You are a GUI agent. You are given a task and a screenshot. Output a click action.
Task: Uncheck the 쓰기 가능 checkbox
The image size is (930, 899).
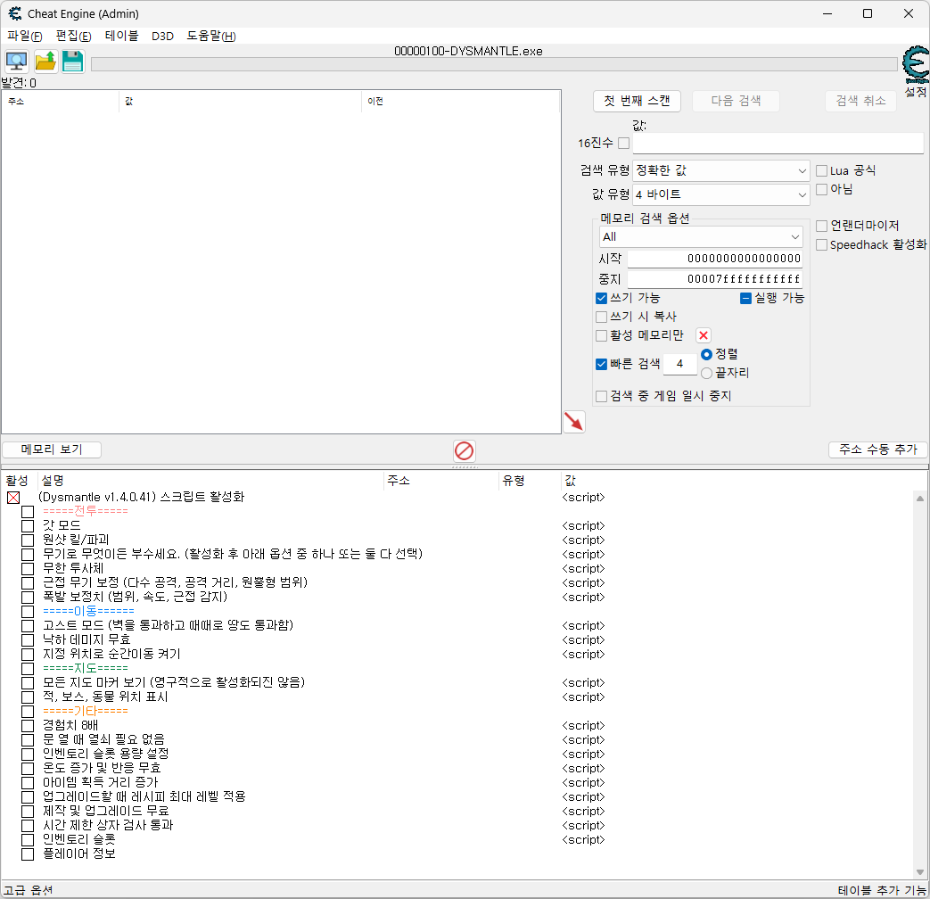(x=601, y=298)
